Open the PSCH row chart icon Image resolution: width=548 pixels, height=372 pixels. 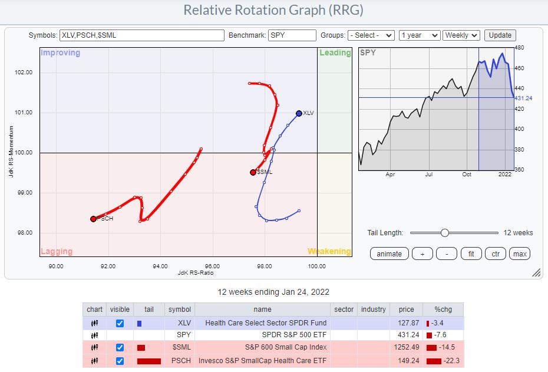click(x=94, y=361)
